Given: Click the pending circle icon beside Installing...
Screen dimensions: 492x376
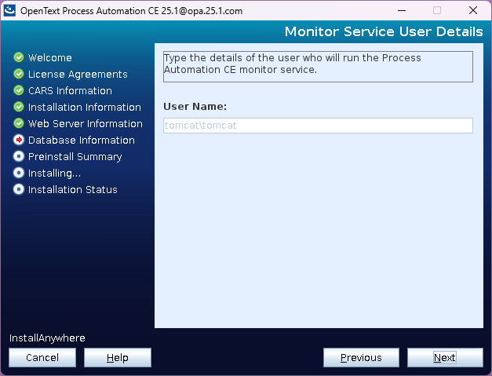Looking at the screenshot, I should click(19, 173).
